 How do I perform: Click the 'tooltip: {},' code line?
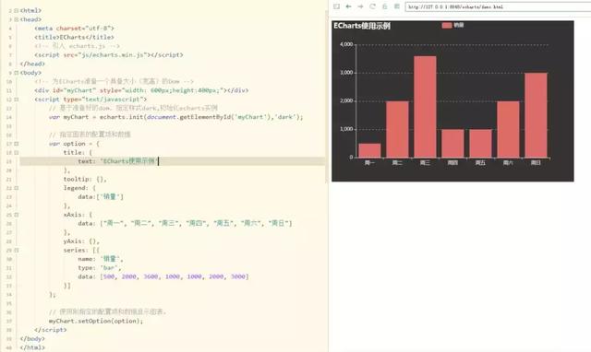click(85, 179)
